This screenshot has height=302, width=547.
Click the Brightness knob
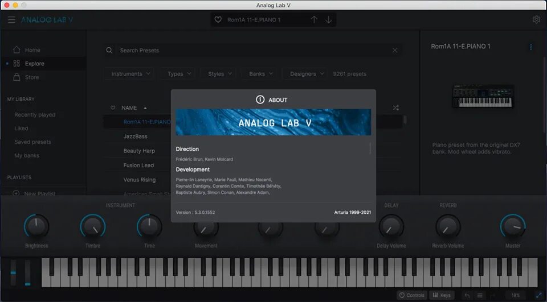coord(36,226)
